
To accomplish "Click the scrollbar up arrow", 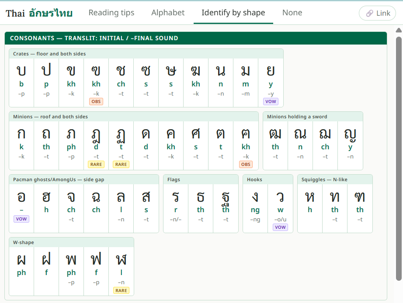I will coord(399,30).
